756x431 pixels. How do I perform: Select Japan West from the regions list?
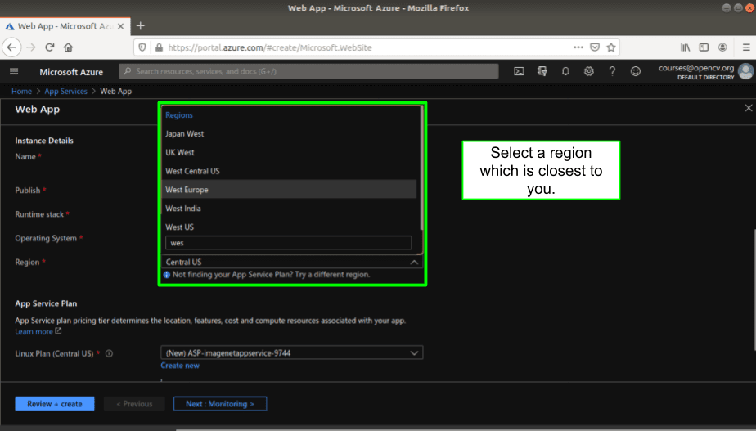click(x=290, y=133)
